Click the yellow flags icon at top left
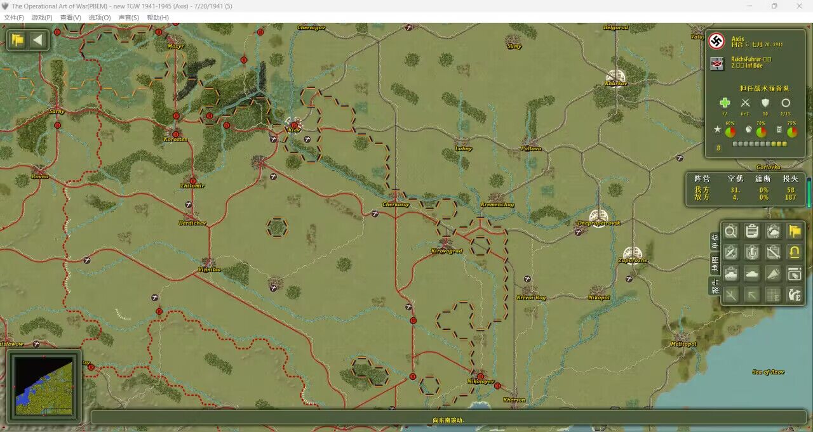The width and height of the screenshot is (813, 432). 18,41
